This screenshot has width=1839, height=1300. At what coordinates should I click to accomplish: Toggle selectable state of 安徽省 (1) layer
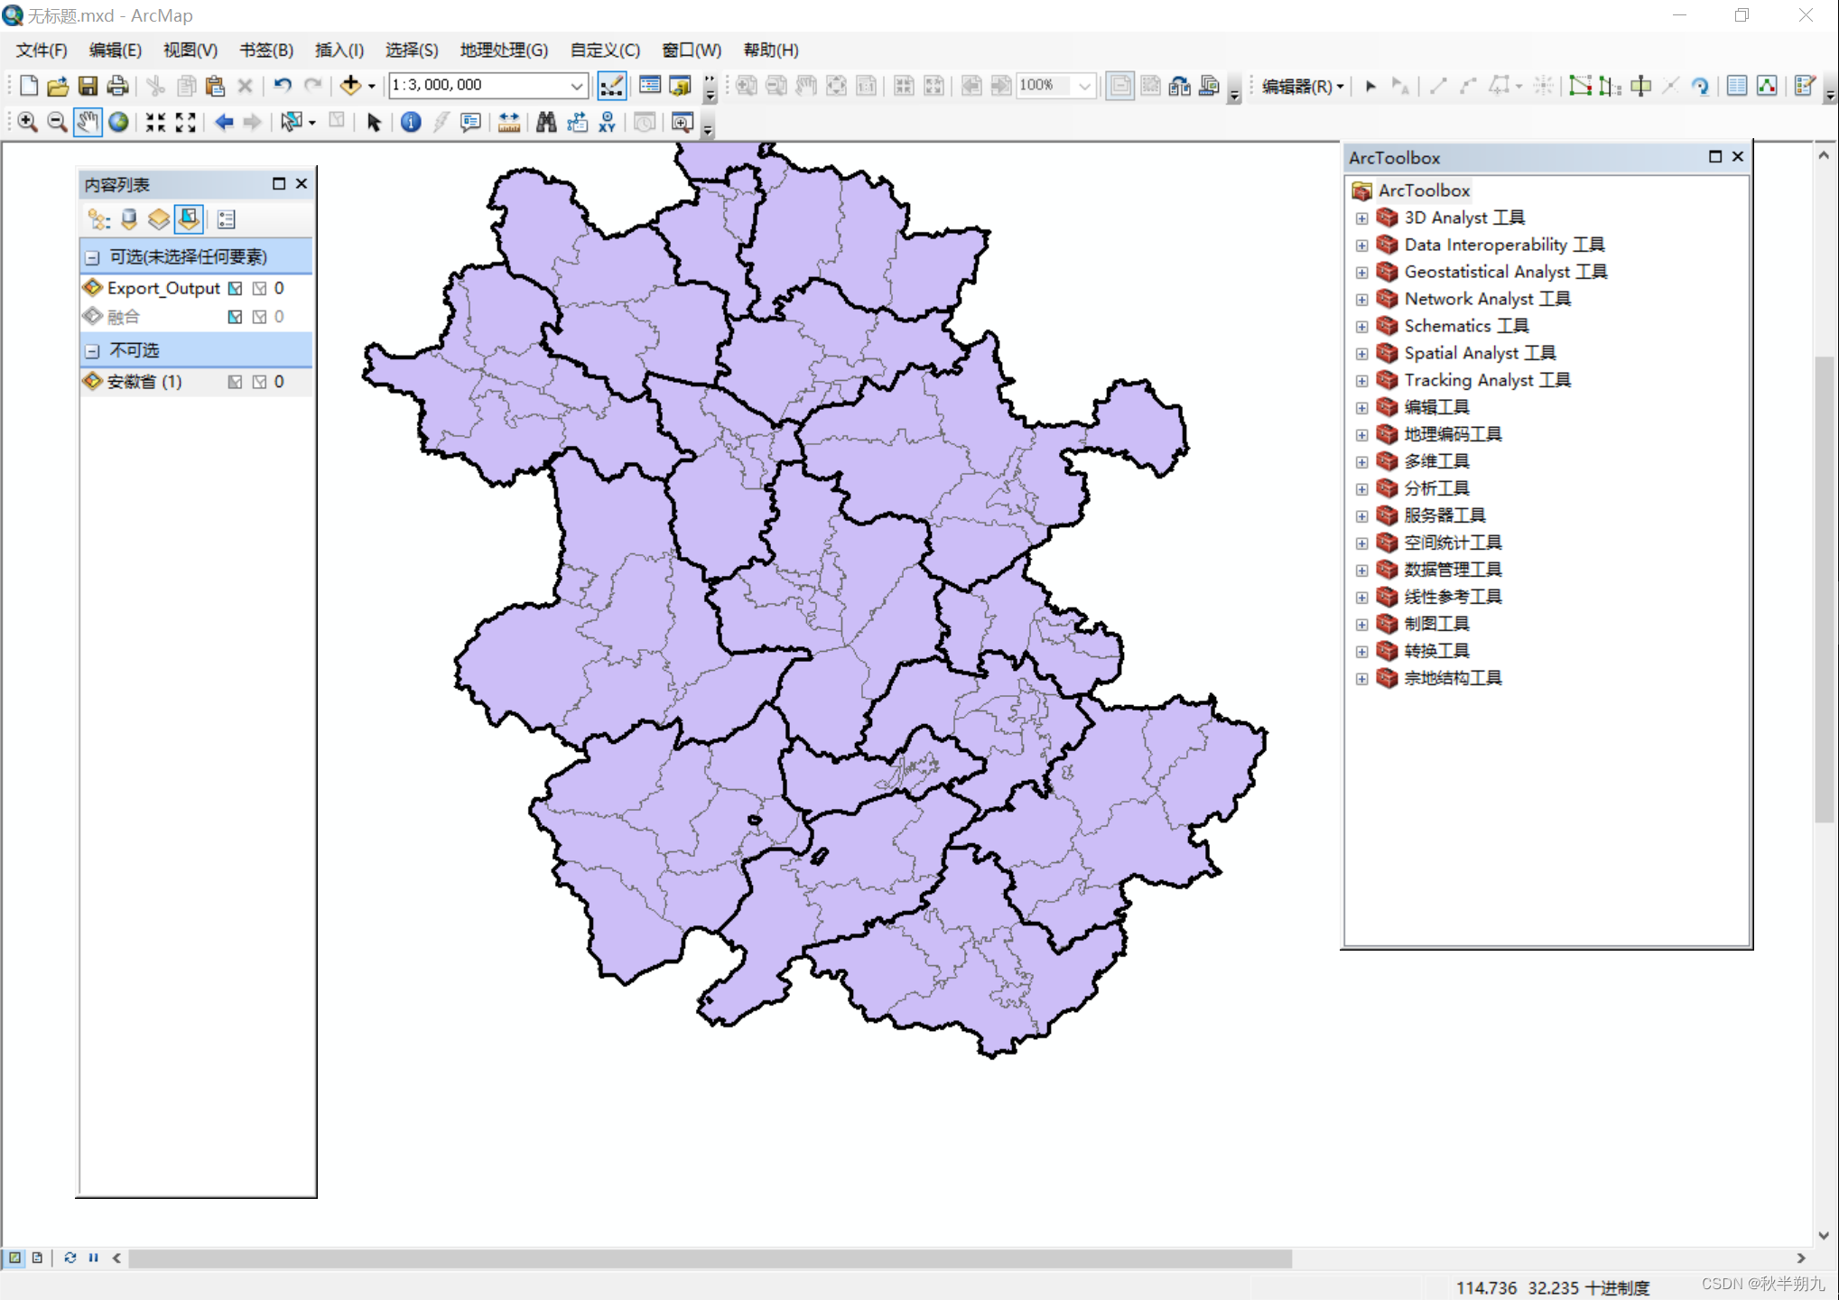click(x=235, y=382)
